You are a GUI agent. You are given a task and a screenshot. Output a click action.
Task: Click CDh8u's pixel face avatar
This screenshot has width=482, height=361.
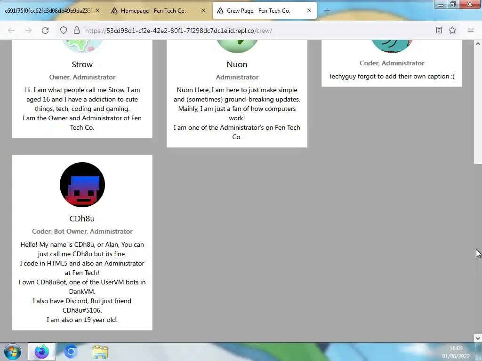82,184
